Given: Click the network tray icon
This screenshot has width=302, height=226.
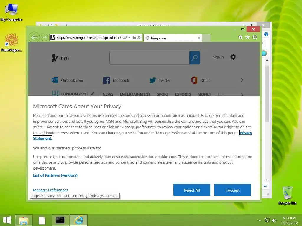Looking at the screenshot, I should 267,220.
